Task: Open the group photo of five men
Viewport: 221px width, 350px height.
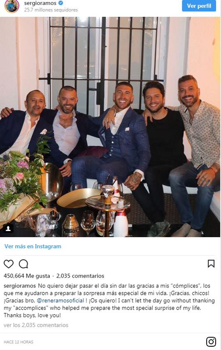Action: tap(110, 127)
